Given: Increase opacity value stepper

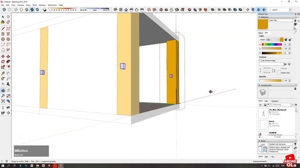Looking at the screenshot, I should (290, 80).
